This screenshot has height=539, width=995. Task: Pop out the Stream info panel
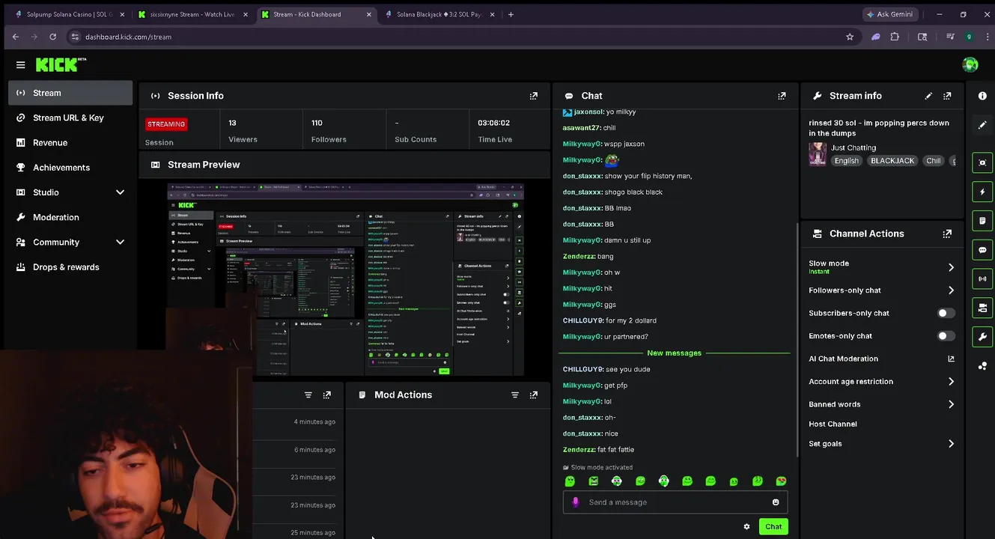947,96
